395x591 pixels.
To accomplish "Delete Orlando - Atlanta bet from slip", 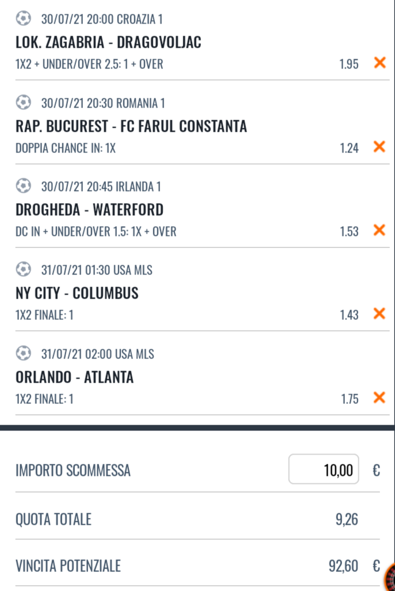I will pos(379,398).
